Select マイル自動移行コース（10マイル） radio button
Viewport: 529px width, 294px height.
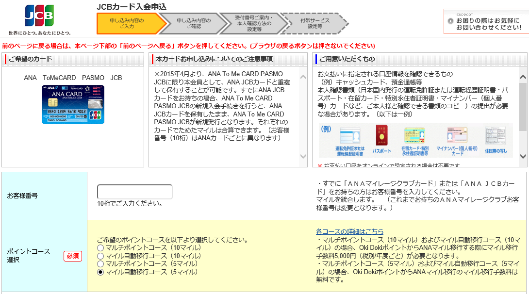(100, 256)
